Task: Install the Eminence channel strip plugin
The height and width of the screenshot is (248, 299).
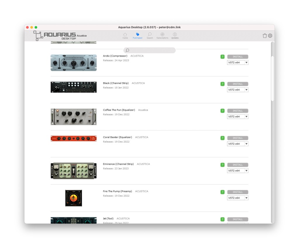Action: pos(238,165)
